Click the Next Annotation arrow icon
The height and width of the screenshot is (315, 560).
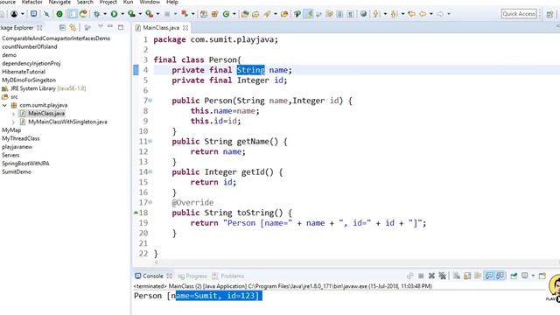(x=376, y=14)
